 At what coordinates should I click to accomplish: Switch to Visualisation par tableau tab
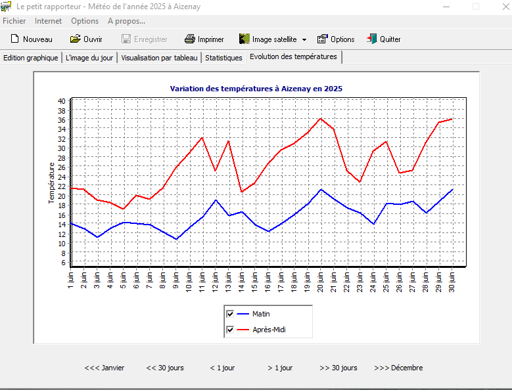159,58
